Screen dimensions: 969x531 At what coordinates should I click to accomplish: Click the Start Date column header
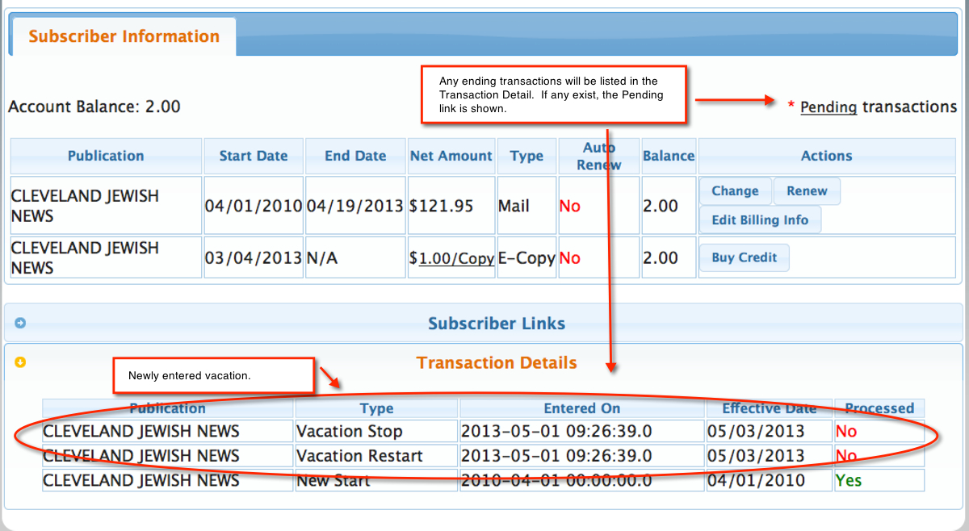click(254, 156)
